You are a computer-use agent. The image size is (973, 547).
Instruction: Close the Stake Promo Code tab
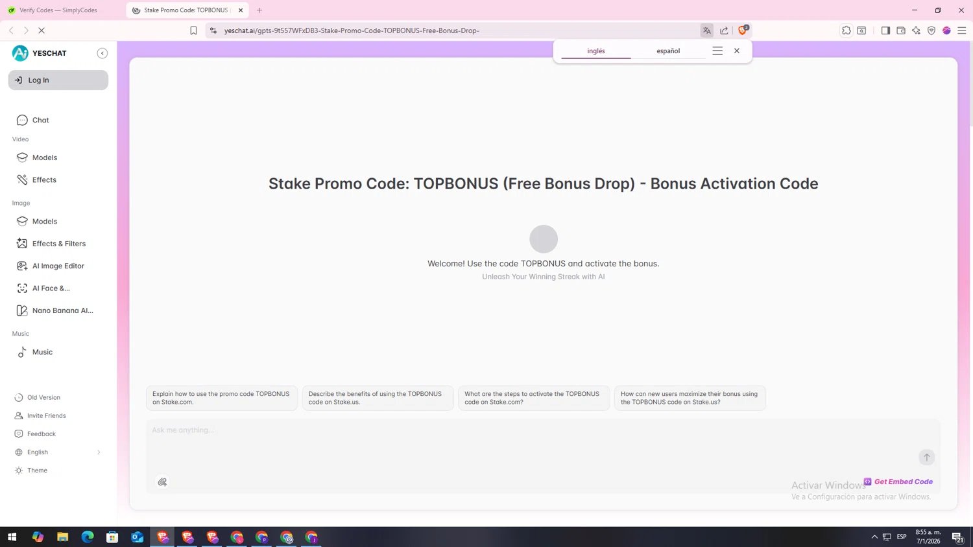point(241,10)
